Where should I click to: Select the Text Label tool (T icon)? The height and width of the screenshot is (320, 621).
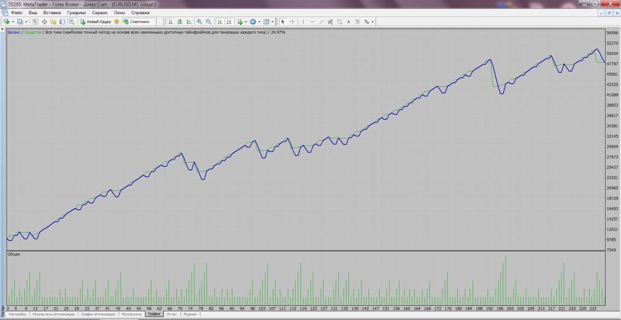(x=358, y=21)
